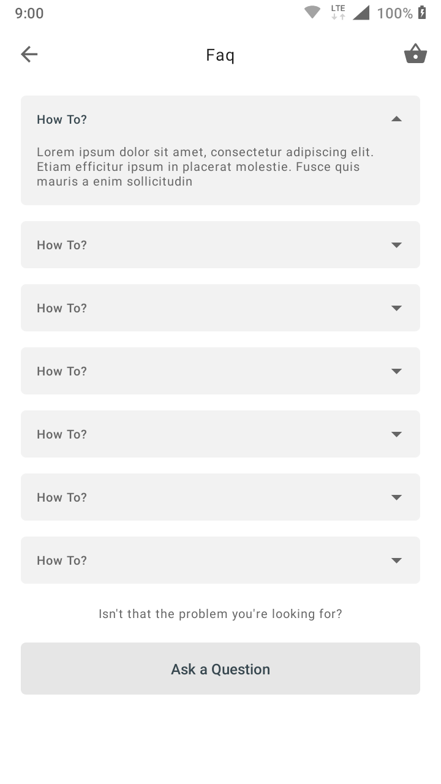The width and height of the screenshot is (441, 784).
Task: Tap the 9:00 clock in status bar
Action: tap(29, 13)
